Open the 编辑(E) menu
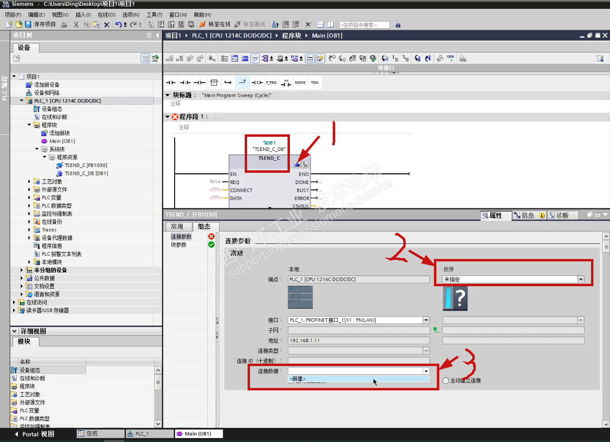 point(36,15)
